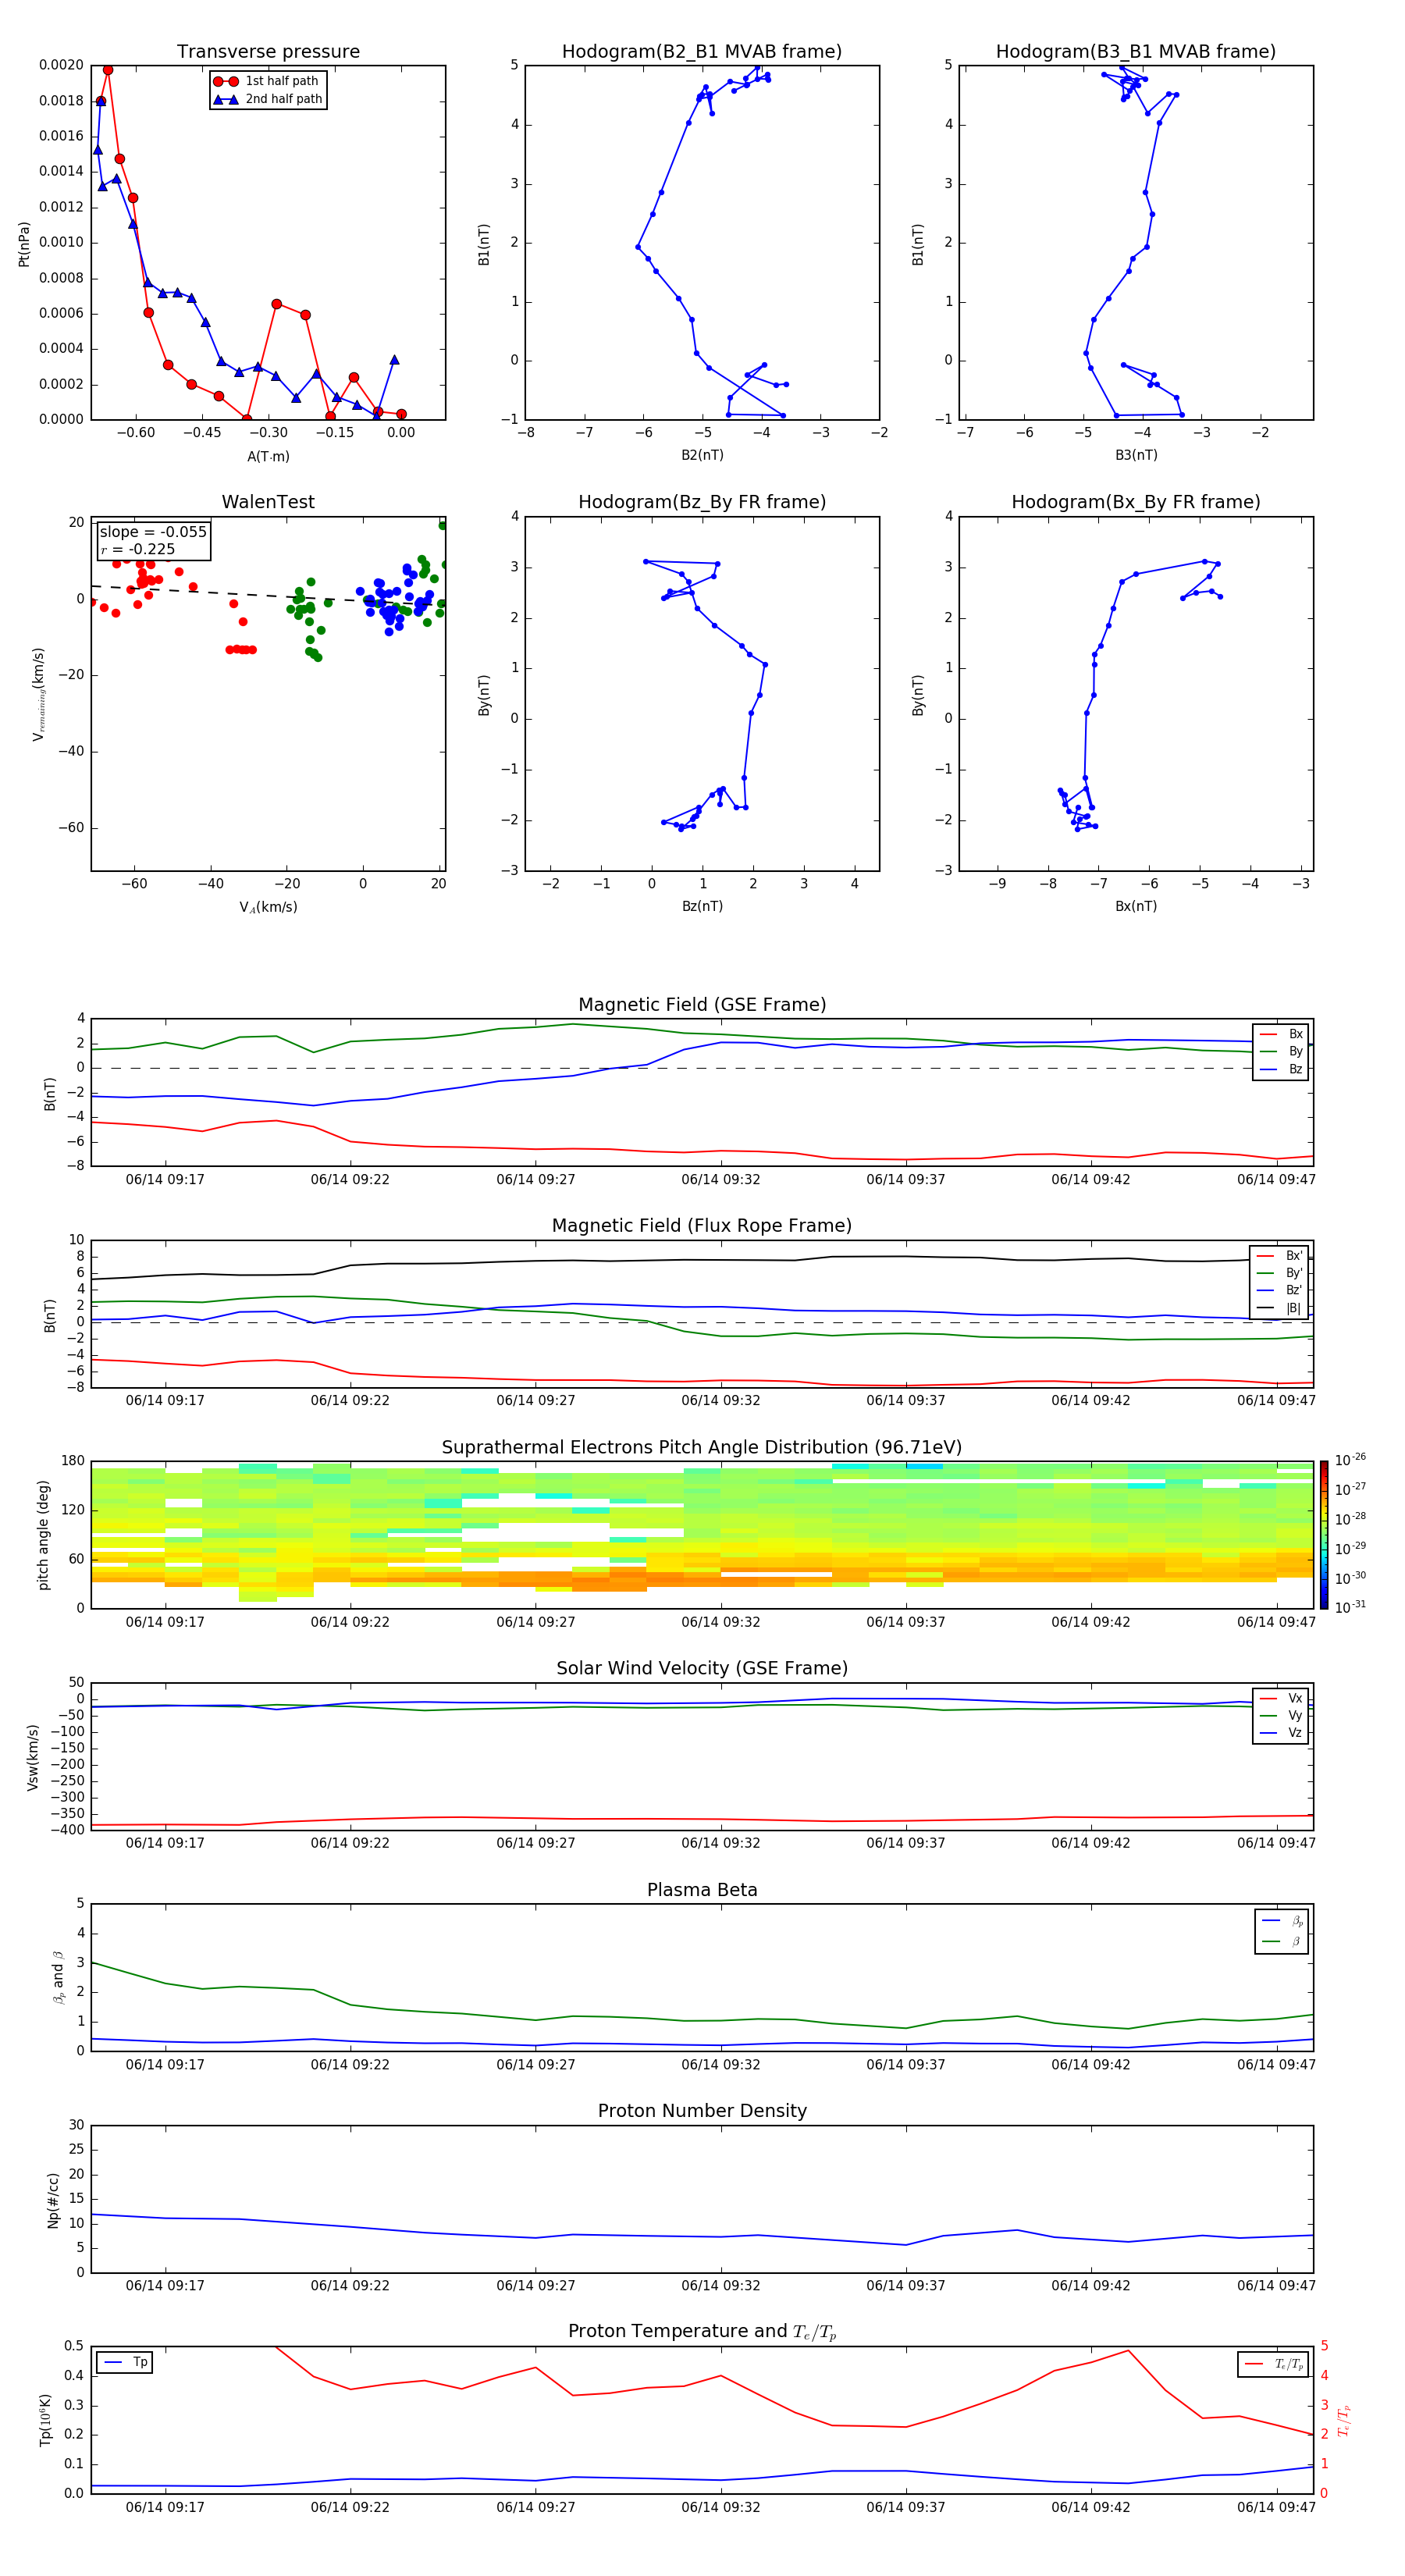Viewport: 1405px width, 2576px height.
Task: Click the 'Np(#/cc)' y-axis label
Action: click(x=53, y=2200)
